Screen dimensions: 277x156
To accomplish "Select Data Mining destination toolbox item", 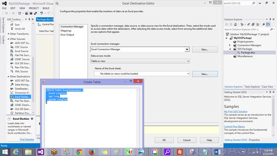I will [x=20, y=85].
